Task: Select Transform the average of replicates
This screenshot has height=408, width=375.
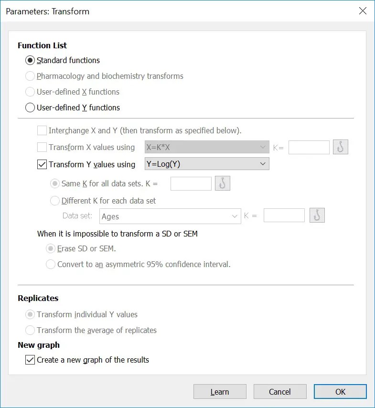Action: (30, 330)
